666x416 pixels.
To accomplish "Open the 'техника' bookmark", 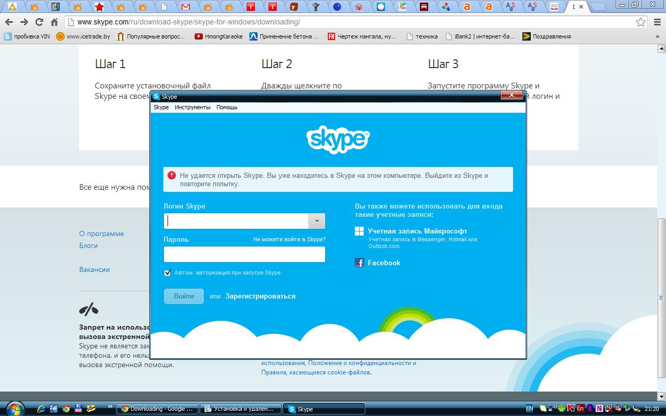I will (x=421, y=36).
